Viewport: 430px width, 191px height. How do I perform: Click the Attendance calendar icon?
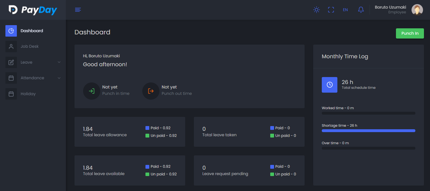11,78
